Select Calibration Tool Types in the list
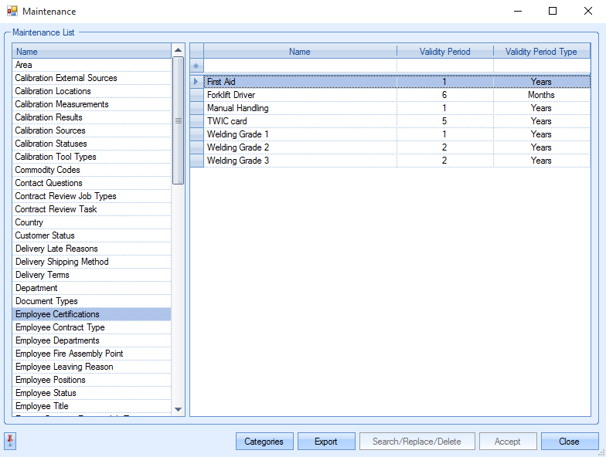 [x=56, y=157]
